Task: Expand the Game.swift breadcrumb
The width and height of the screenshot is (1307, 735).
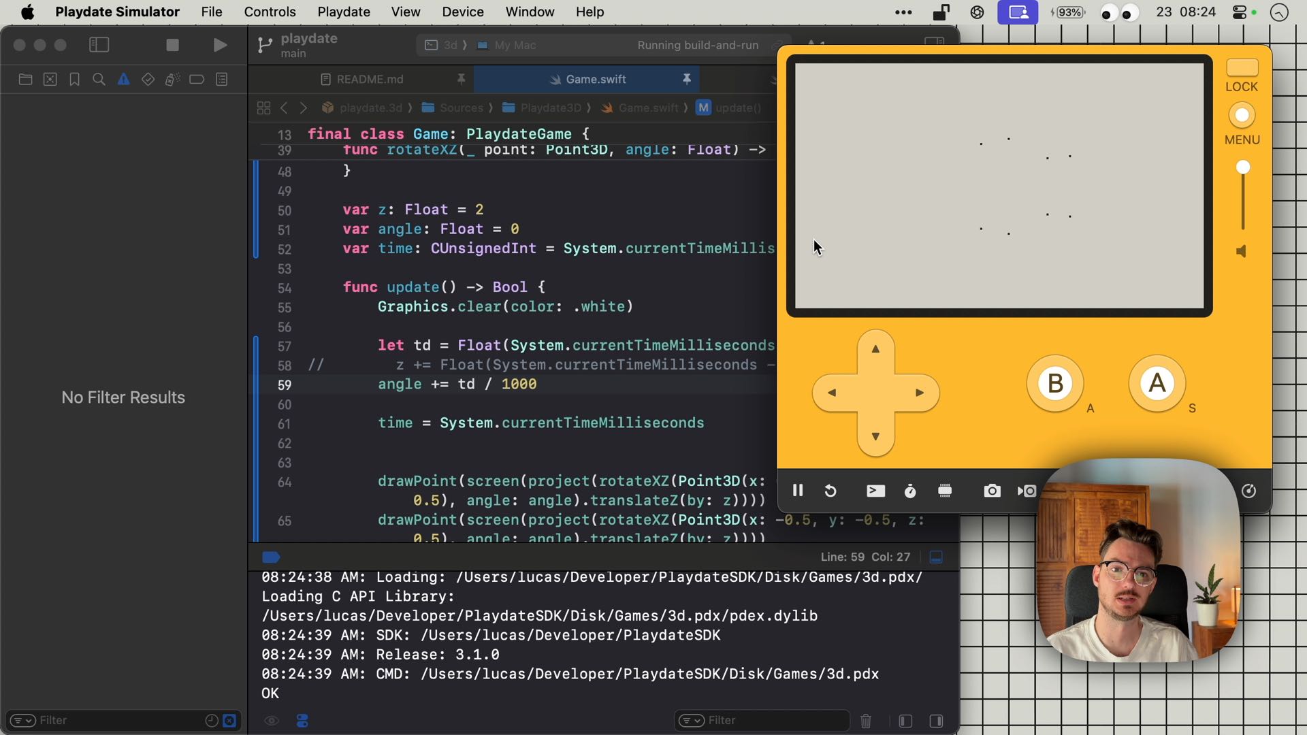Action: click(x=639, y=108)
